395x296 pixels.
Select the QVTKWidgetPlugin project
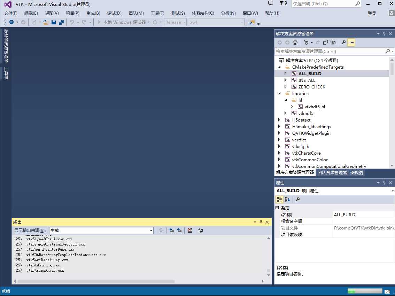pyautogui.click(x=311, y=133)
